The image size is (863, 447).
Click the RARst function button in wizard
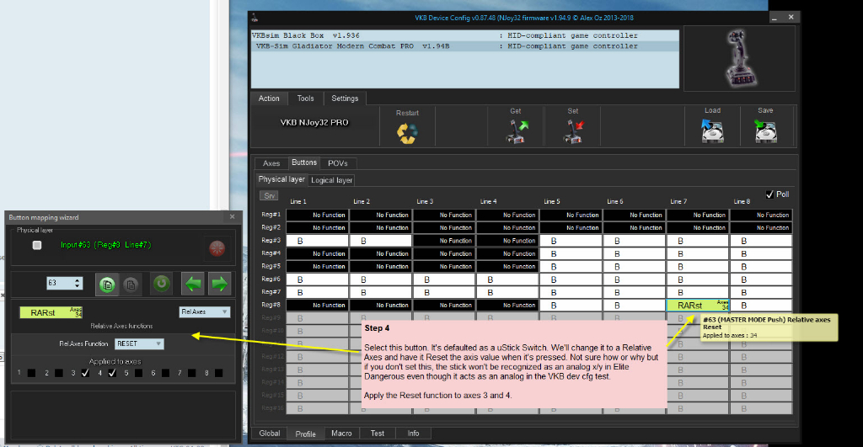coord(51,312)
